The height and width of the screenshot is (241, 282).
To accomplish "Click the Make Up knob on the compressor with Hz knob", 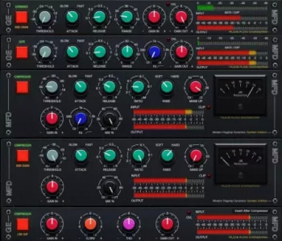I will [x=196, y=87].
